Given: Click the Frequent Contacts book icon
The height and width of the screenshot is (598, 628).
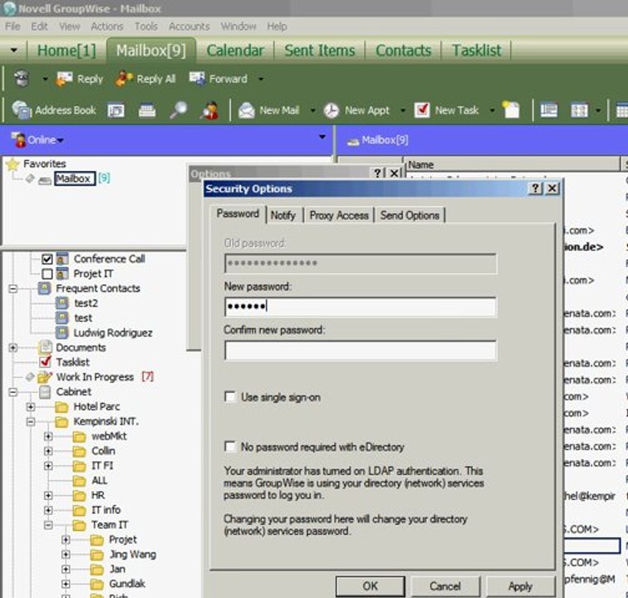Looking at the screenshot, I should point(44,288).
